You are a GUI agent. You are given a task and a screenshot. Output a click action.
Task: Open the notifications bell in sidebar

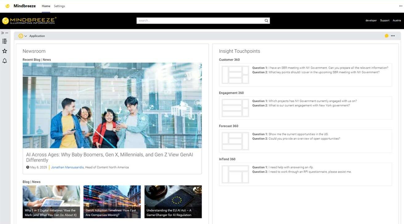click(5, 61)
